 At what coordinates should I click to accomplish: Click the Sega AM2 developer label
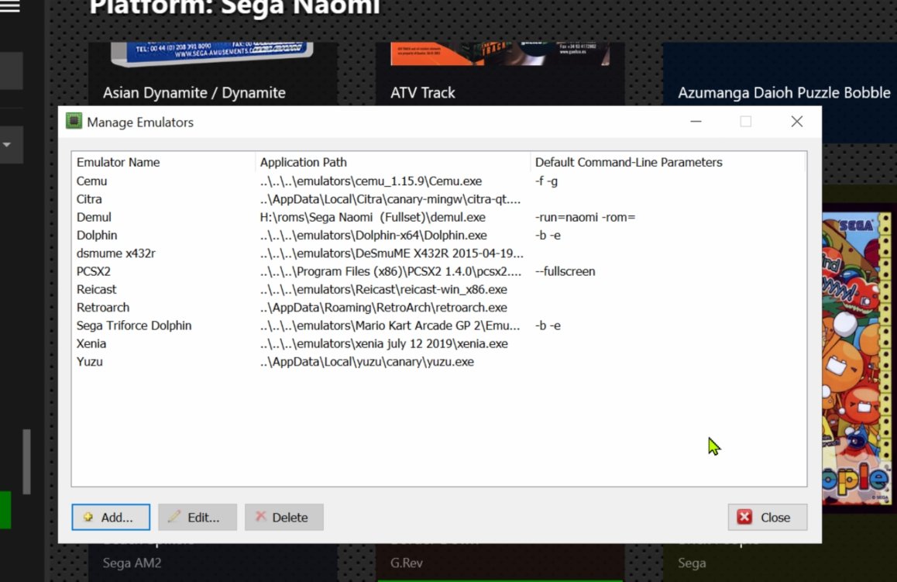[132, 563]
